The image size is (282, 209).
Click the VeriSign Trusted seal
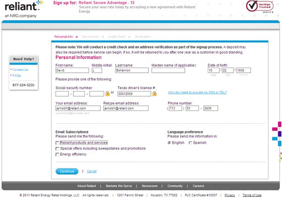click(x=260, y=7)
